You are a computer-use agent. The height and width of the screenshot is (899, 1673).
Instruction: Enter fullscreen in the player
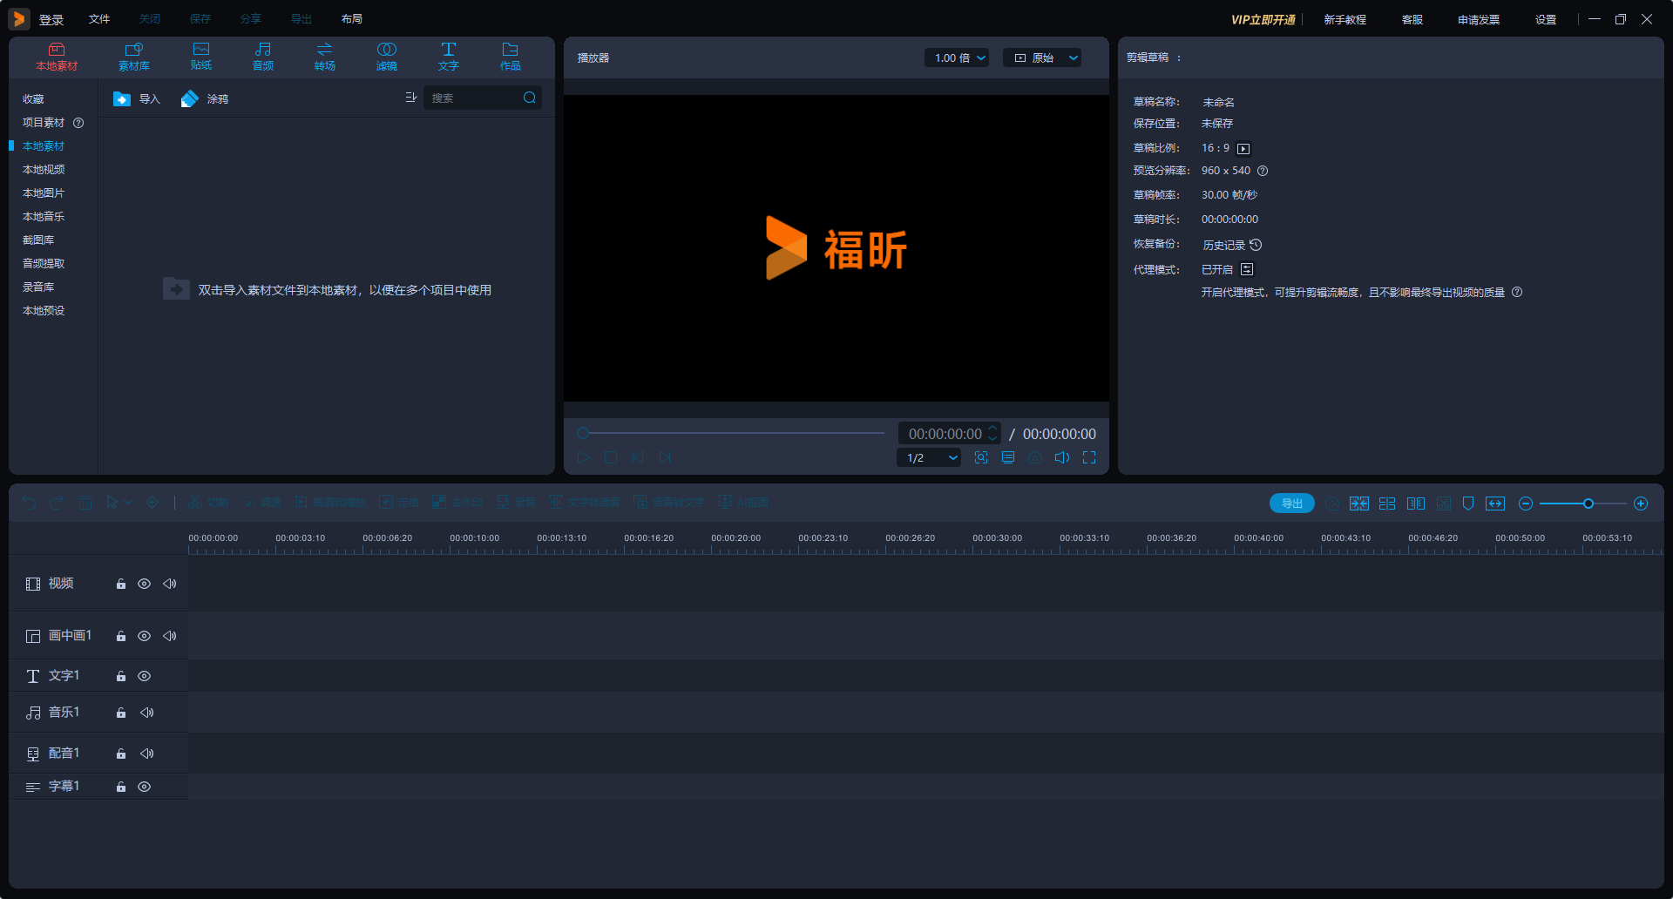coord(1089,457)
